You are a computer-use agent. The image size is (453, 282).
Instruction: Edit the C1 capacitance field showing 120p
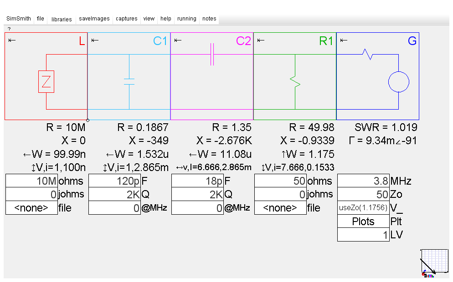point(114,181)
